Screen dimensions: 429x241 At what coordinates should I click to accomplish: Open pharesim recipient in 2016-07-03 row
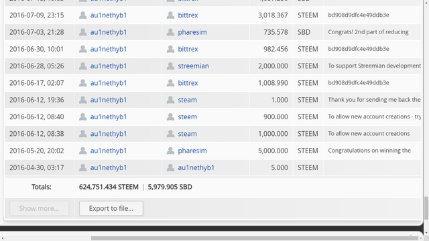point(192,32)
